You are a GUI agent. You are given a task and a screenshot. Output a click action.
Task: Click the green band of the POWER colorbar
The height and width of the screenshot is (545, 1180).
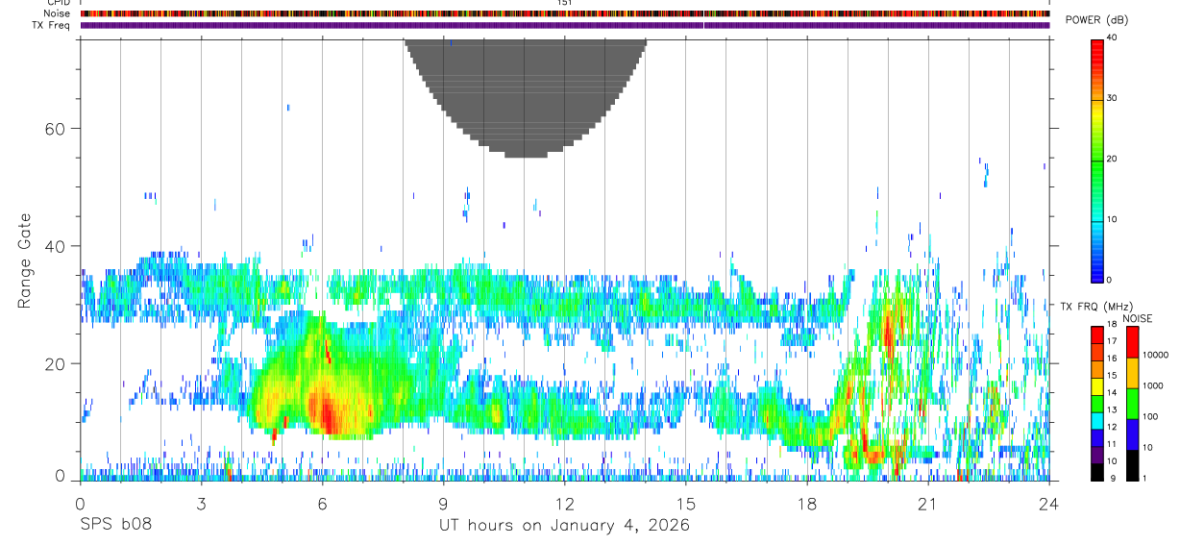(x=1096, y=159)
